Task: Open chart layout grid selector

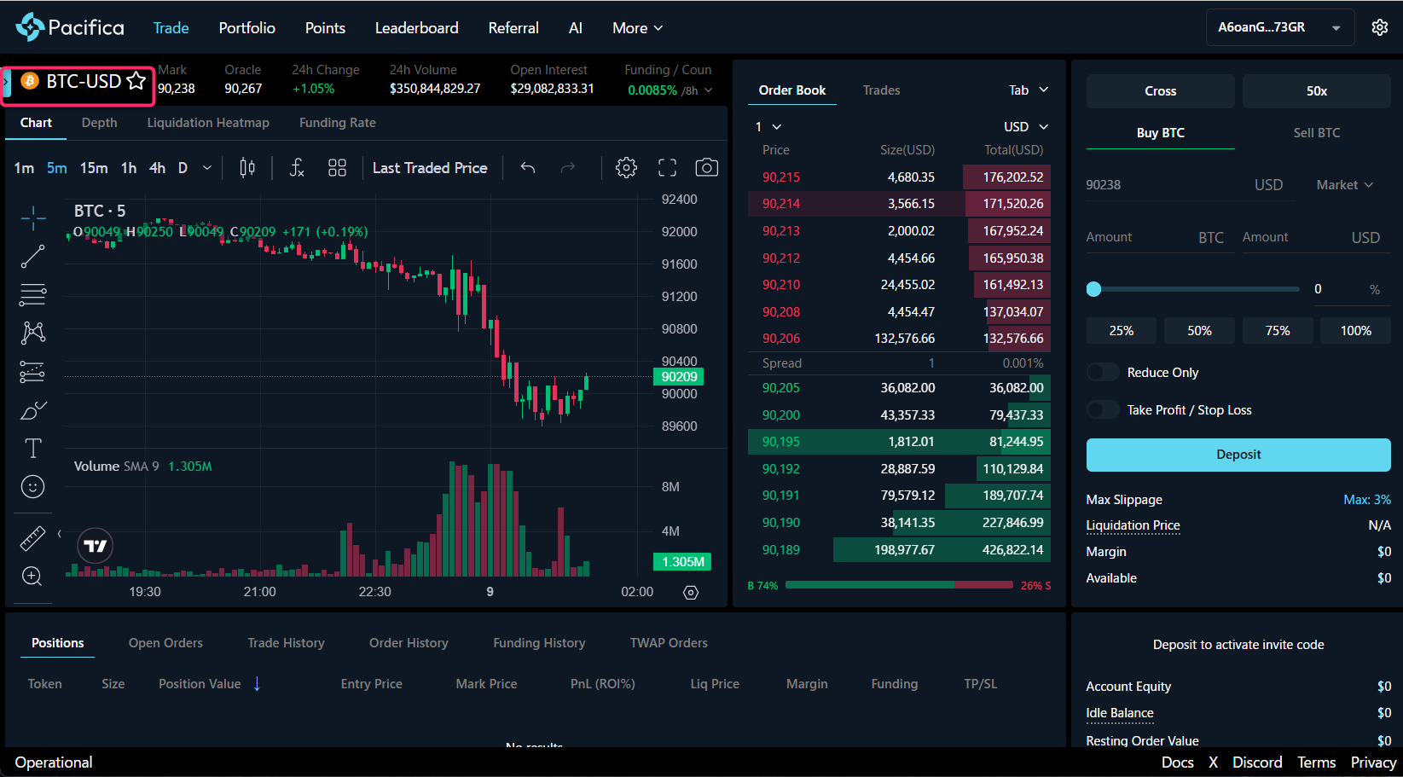Action: pos(337,167)
